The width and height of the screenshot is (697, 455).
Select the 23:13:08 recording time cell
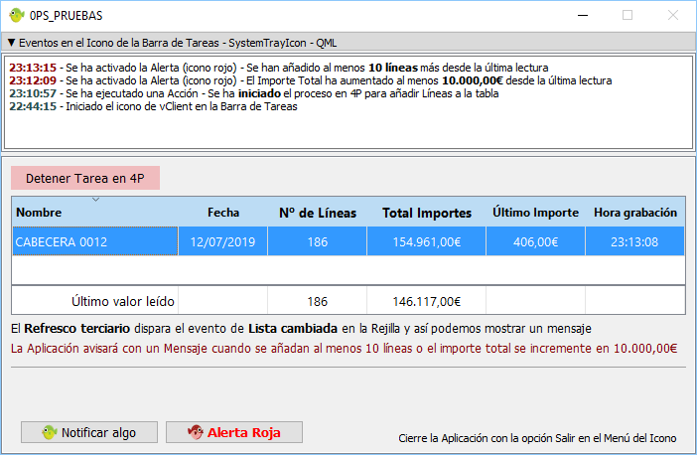(634, 242)
